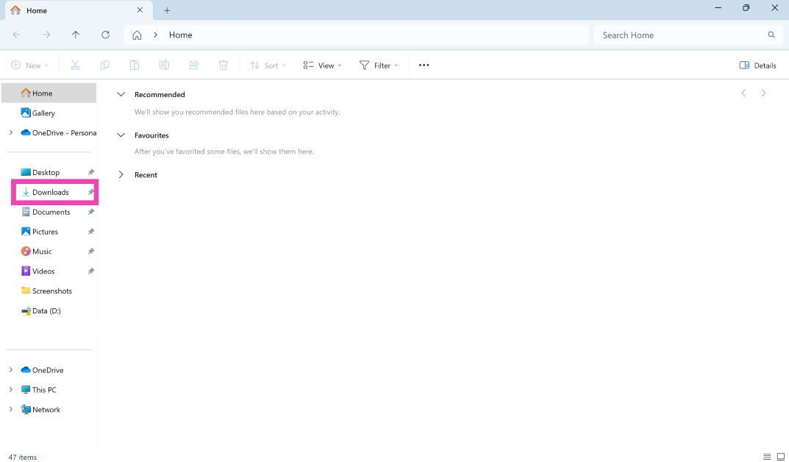Image resolution: width=789 pixels, height=462 pixels.
Task: Expand the Recent section
Action: pyautogui.click(x=121, y=175)
